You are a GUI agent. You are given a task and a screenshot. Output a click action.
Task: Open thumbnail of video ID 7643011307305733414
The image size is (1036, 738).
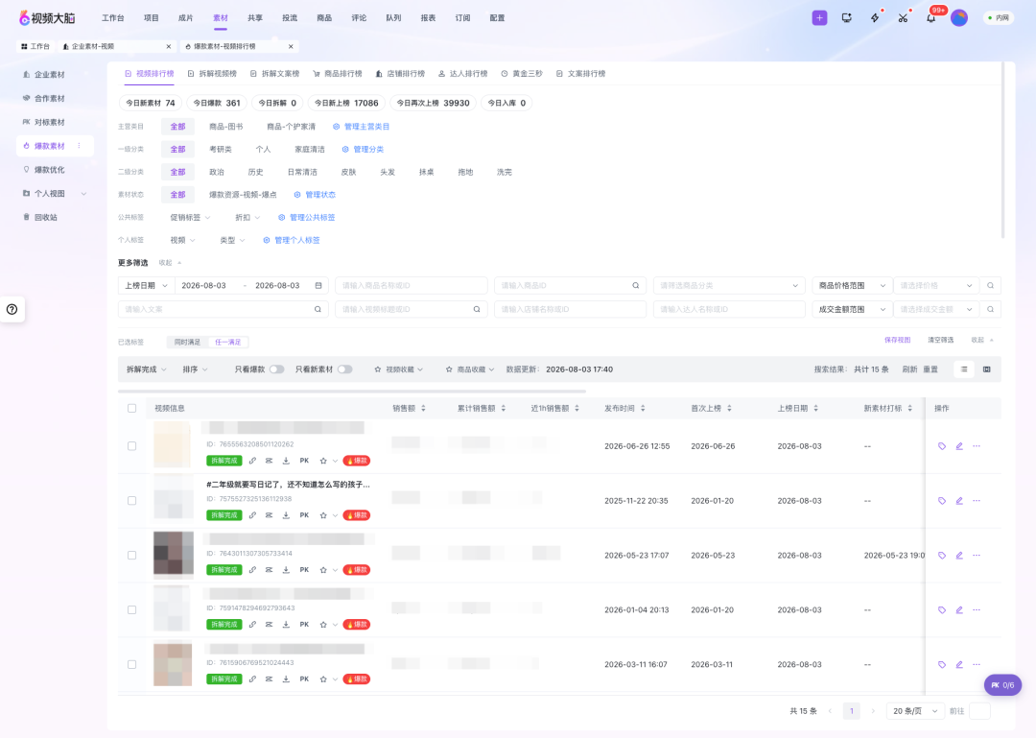tap(173, 552)
